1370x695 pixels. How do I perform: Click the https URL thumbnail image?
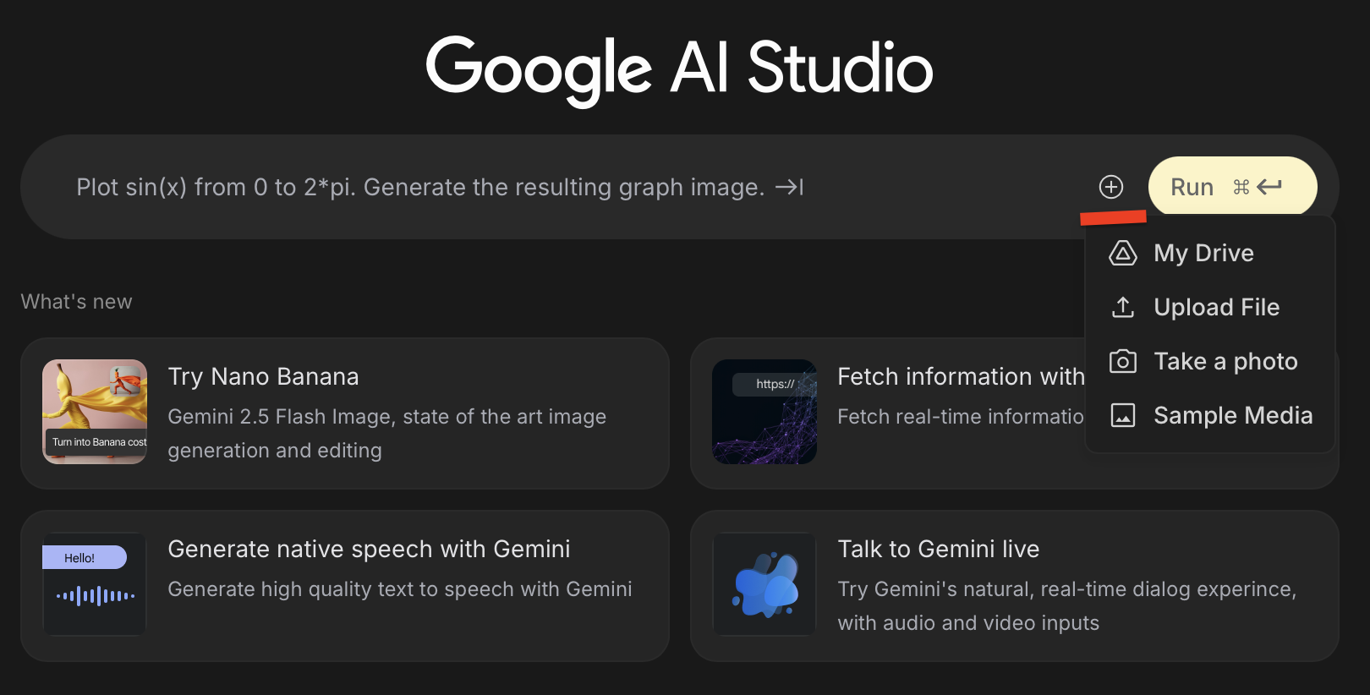764,412
